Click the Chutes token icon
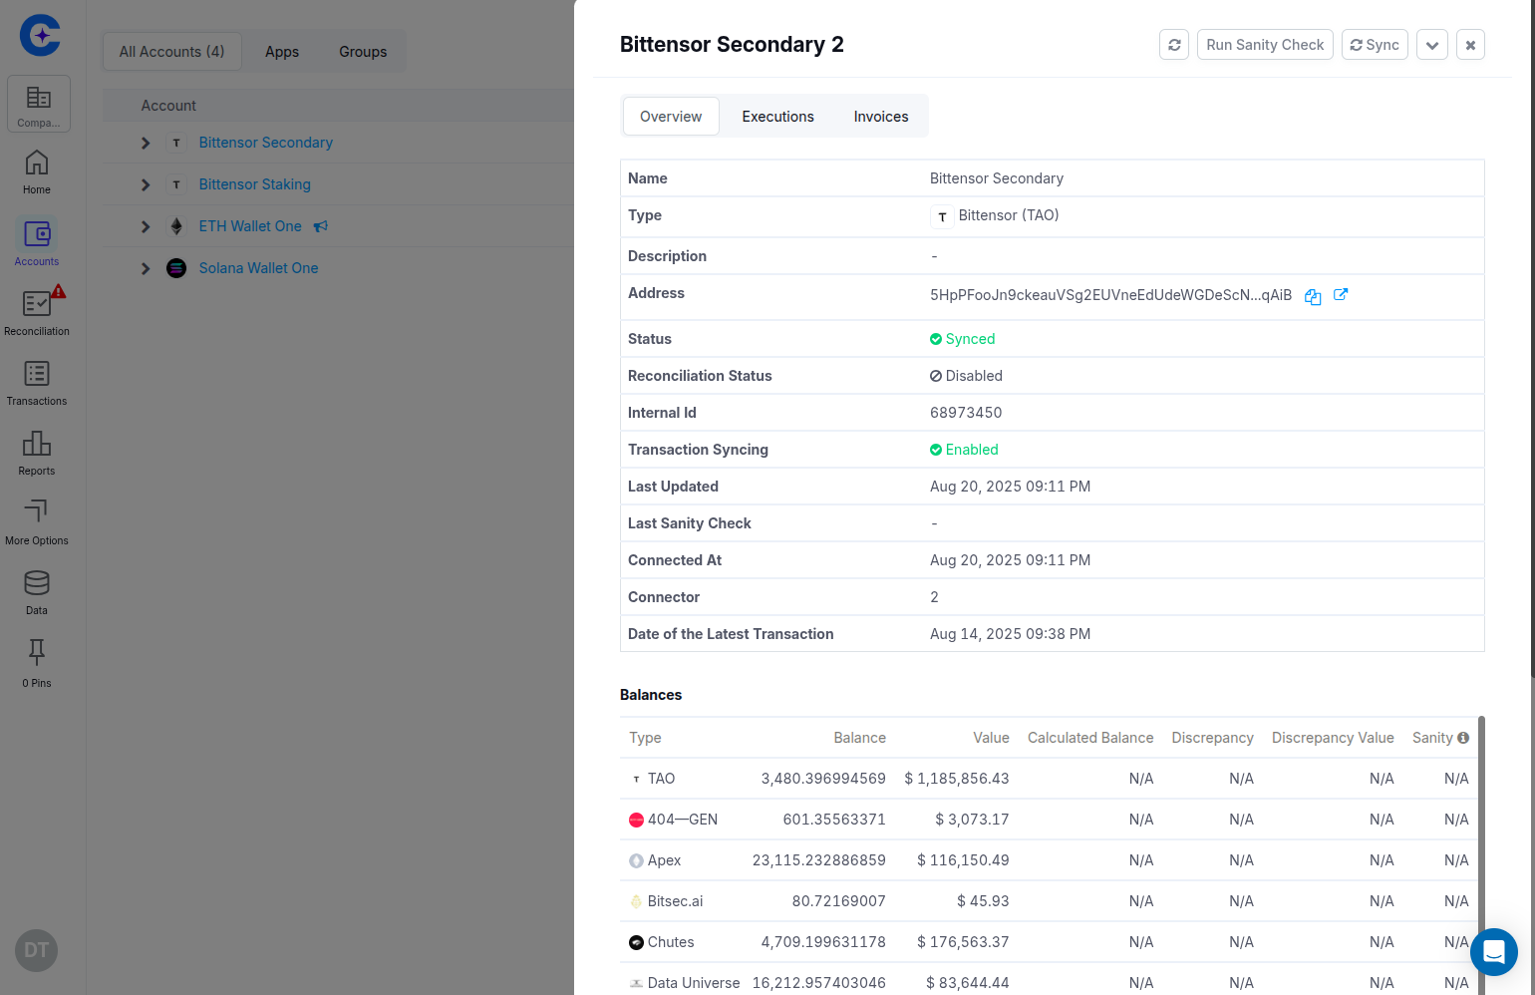Image resolution: width=1535 pixels, height=995 pixels. click(x=636, y=942)
